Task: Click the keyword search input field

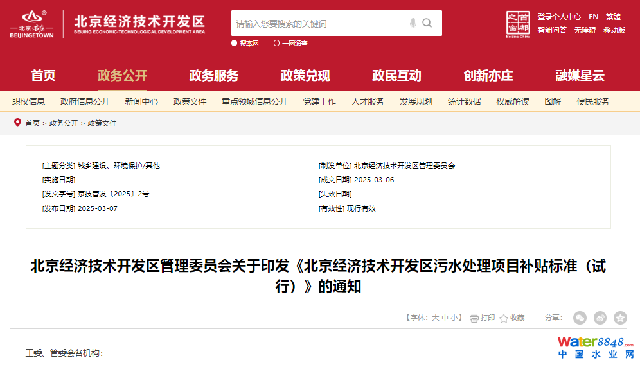Action: click(x=318, y=24)
